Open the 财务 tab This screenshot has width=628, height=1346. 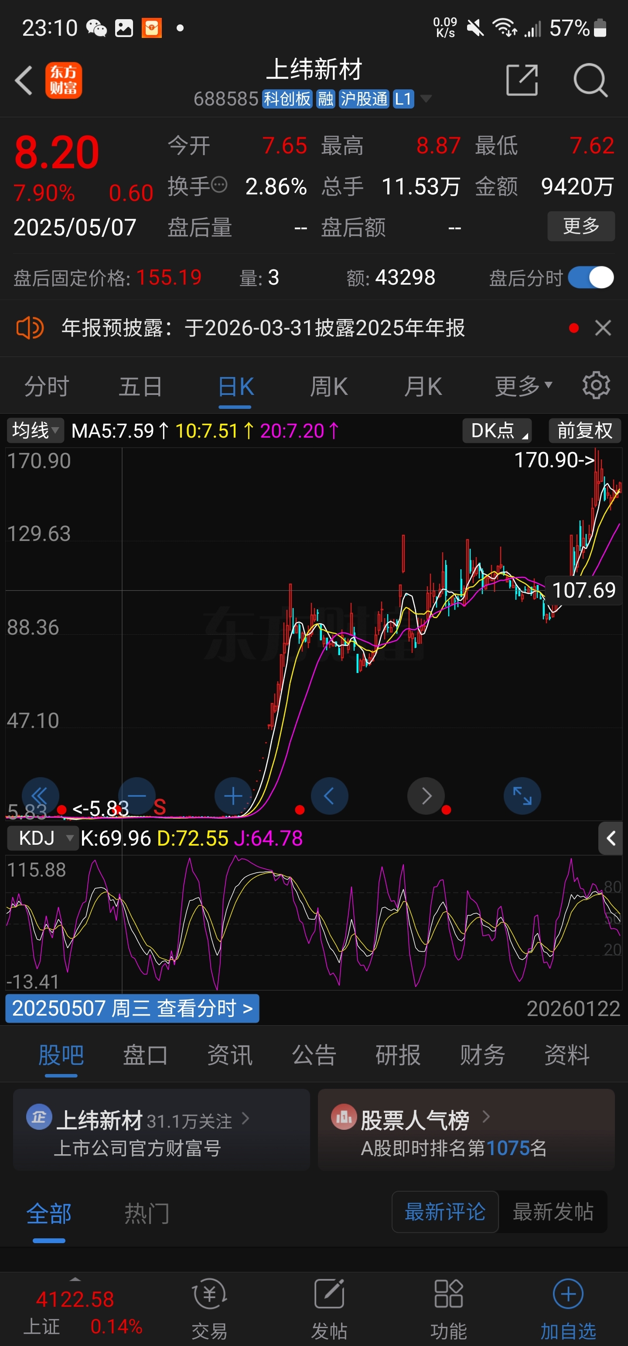point(482,1055)
